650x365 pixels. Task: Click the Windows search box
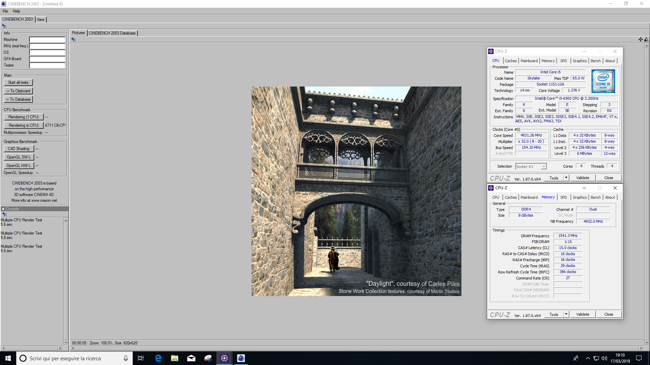click(74, 358)
